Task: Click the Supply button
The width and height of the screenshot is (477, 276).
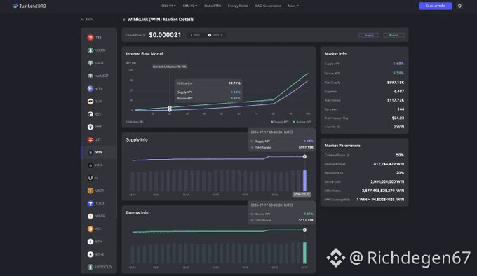Action: pyautogui.click(x=369, y=35)
